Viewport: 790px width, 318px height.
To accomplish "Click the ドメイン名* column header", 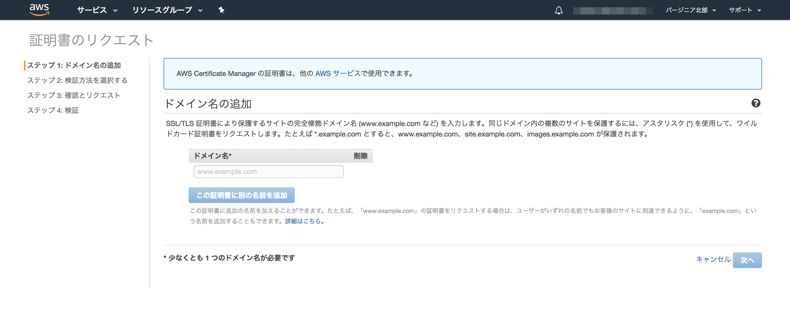I will click(x=213, y=156).
